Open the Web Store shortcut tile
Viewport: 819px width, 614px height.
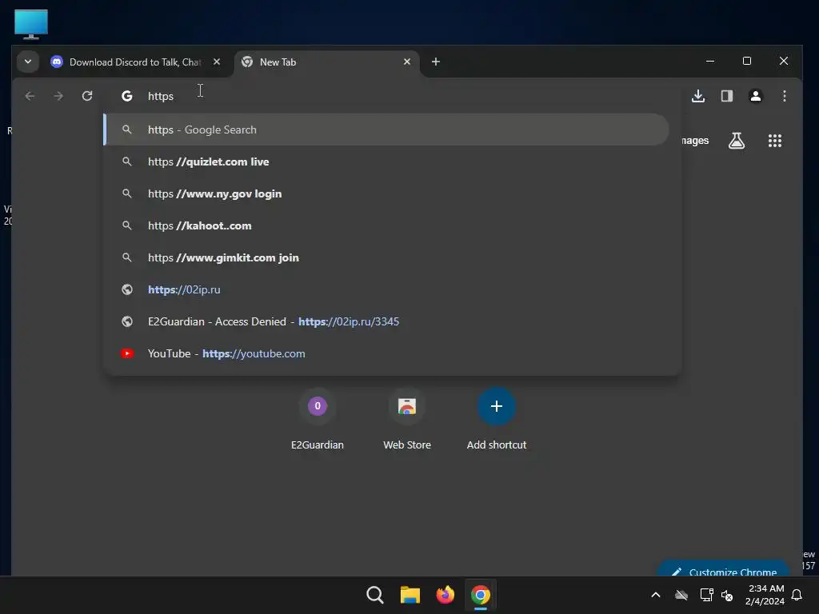tap(407, 421)
